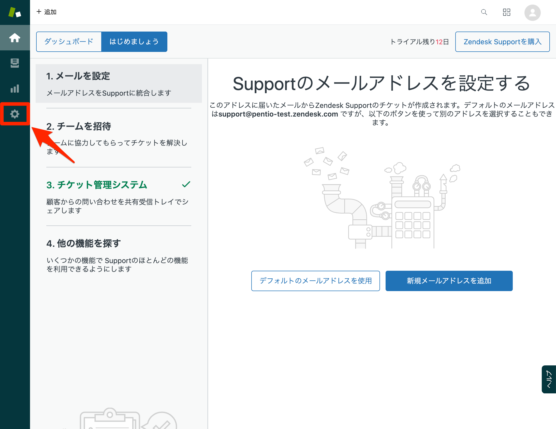The width and height of the screenshot is (556, 429).
Task: Switch to the ダッシュボード tab
Action: pos(69,41)
